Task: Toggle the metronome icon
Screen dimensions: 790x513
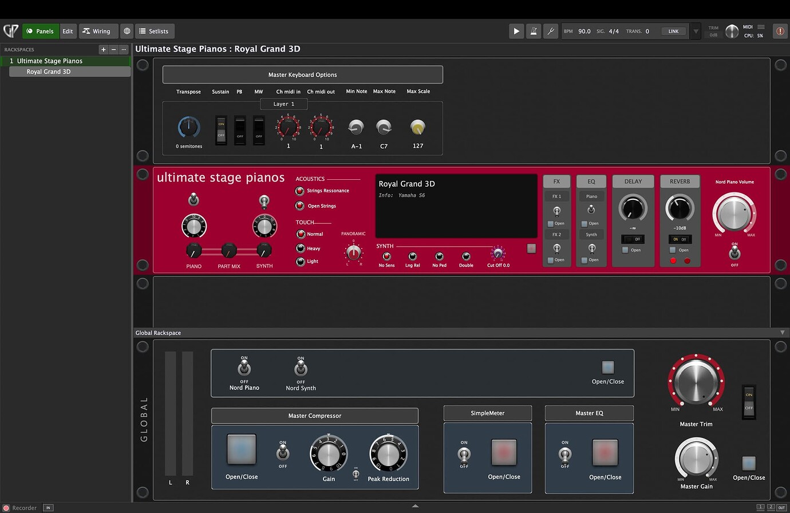Action: (x=534, y=31)
